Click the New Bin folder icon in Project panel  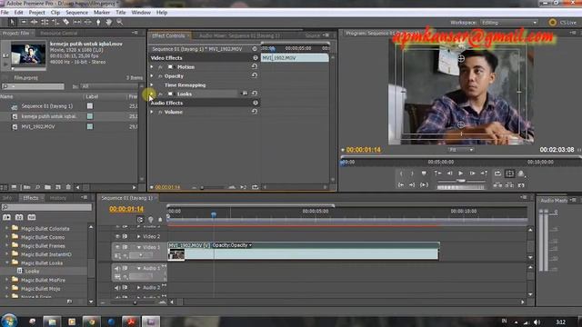click(x=48, y=187)
